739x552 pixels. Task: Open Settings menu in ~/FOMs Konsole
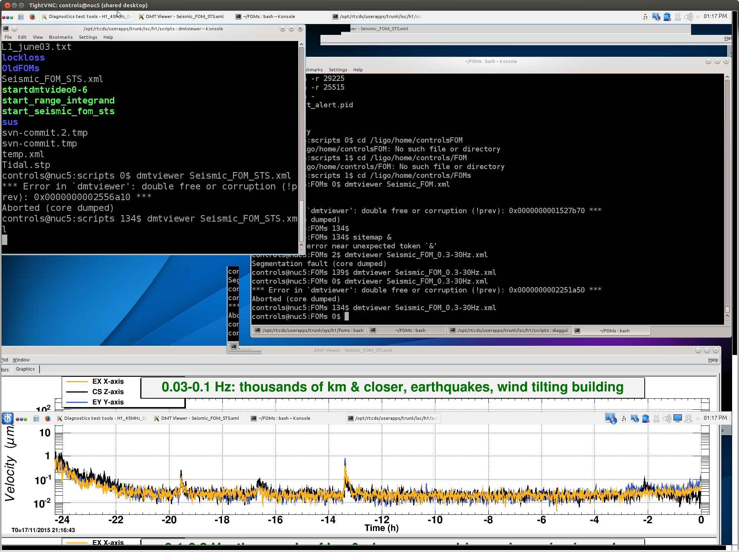click(x=338, y=70)
